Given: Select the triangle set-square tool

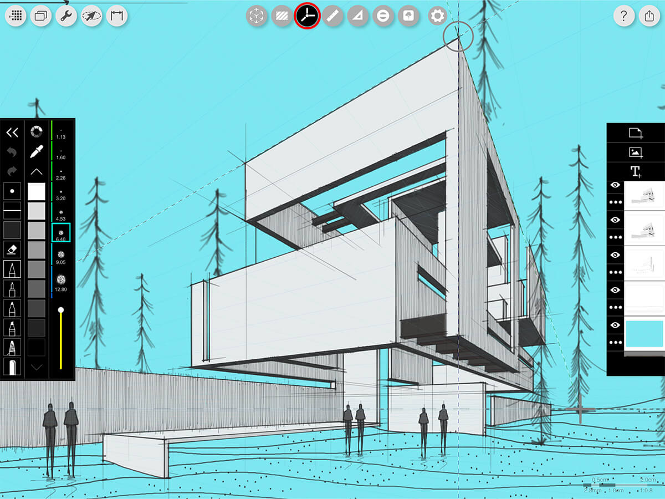Looking at the screenshot, I should coord(358,16).
